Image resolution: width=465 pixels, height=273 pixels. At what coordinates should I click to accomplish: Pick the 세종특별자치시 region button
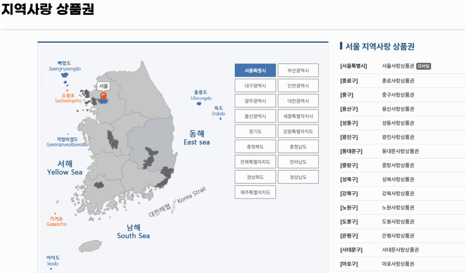click(x=298, y=116)
